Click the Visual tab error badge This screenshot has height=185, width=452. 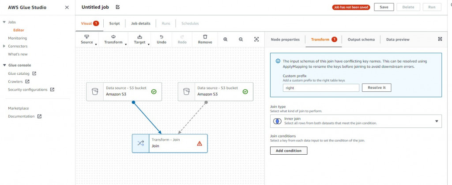(96, 24)
